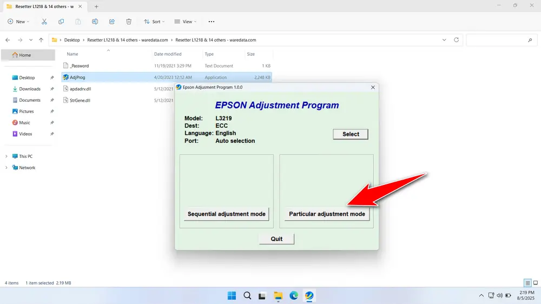Quit the Epson Adjustment Program
Viewport: 541px width, 304px height.
(276, 239)
